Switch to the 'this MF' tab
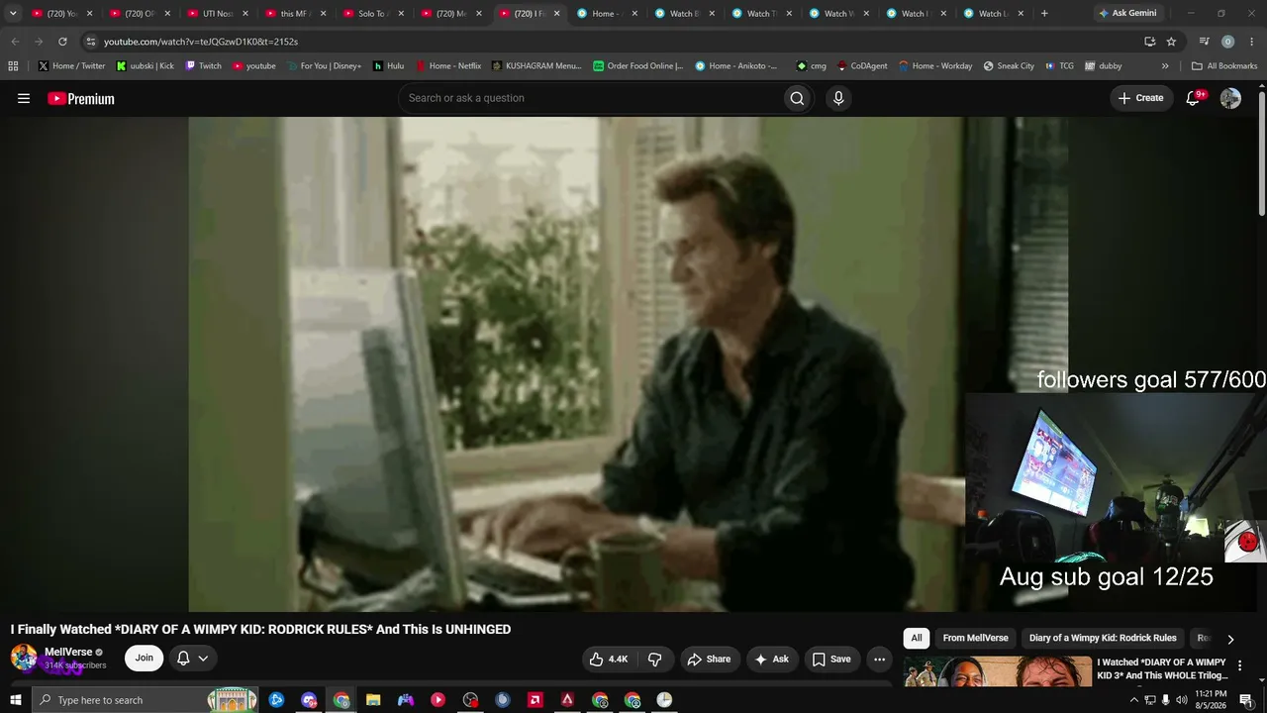Image resolution: width=1267 pixels, height=713 pixels. point(295,14)
